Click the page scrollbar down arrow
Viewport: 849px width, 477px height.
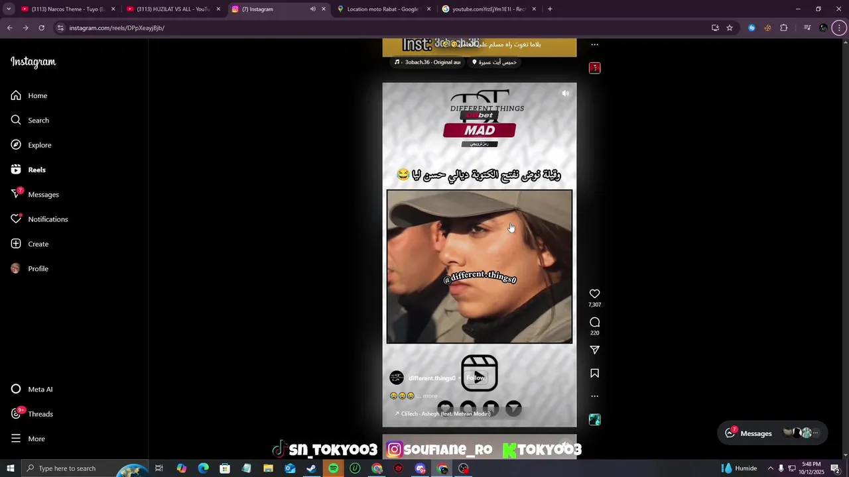point(845,456)
